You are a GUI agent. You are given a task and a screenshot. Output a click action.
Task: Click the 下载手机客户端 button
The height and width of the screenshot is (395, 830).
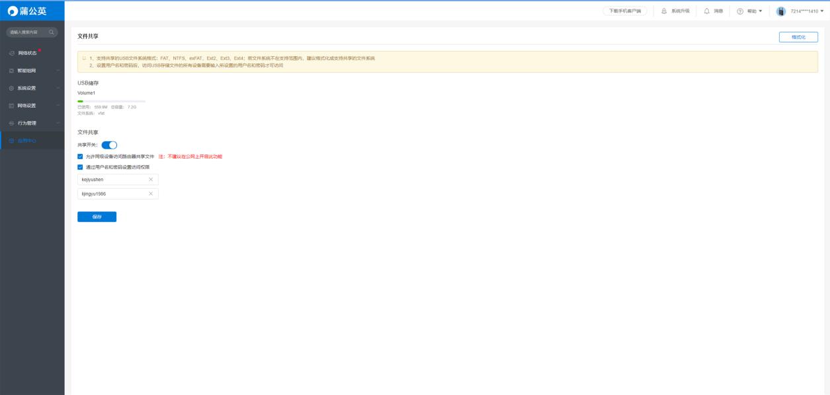(624, 11)
